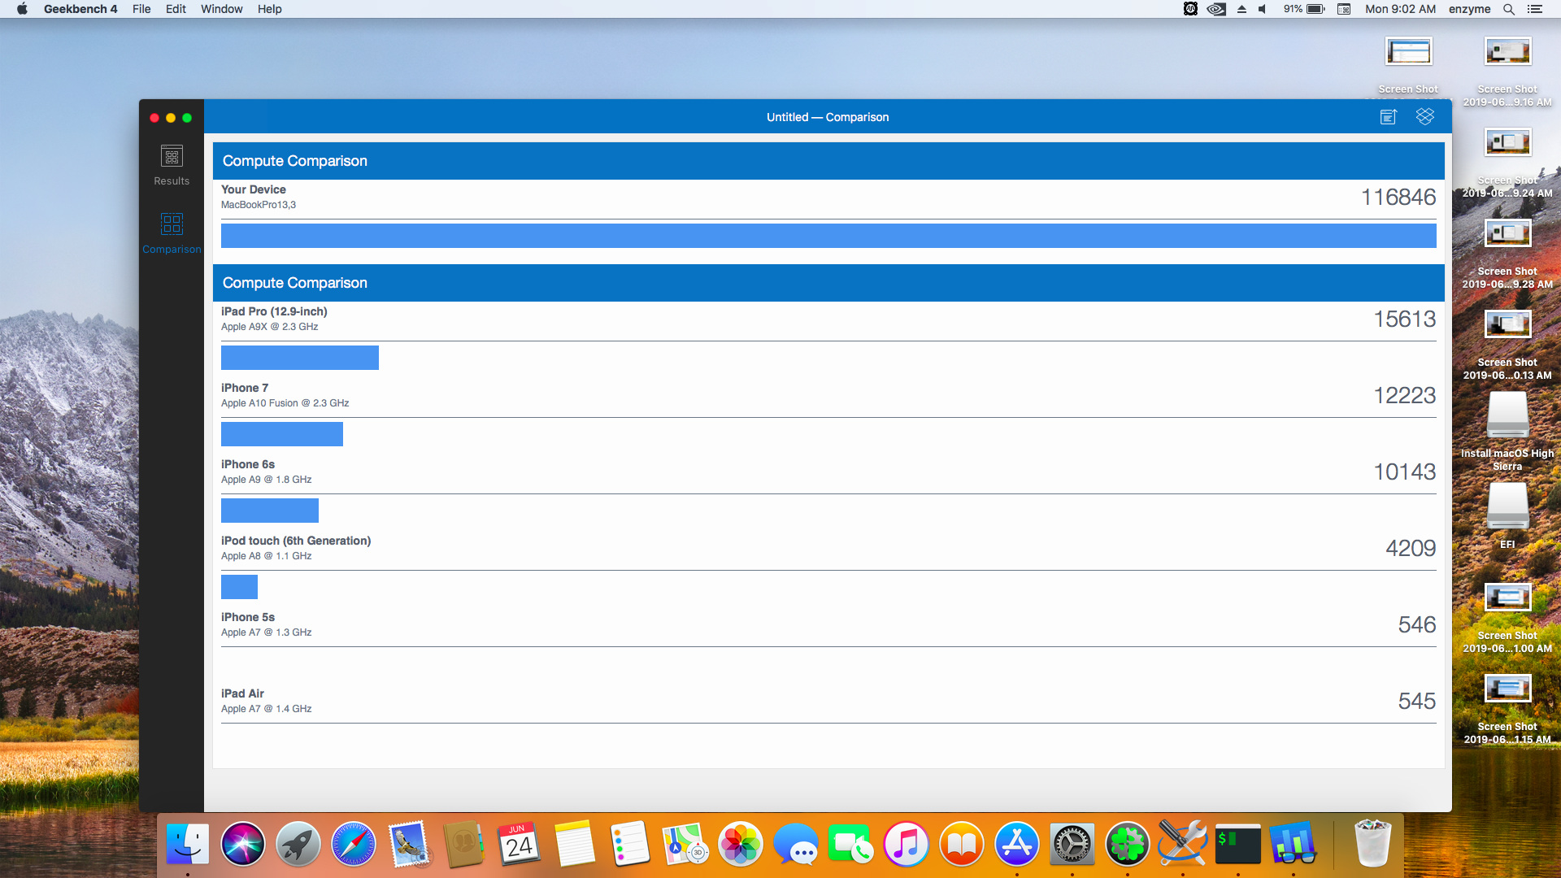Click the iPad Pro (12.9-inch) score bar
The height and width of the screenshot is (878, 1561).
[x=299, y=358]
